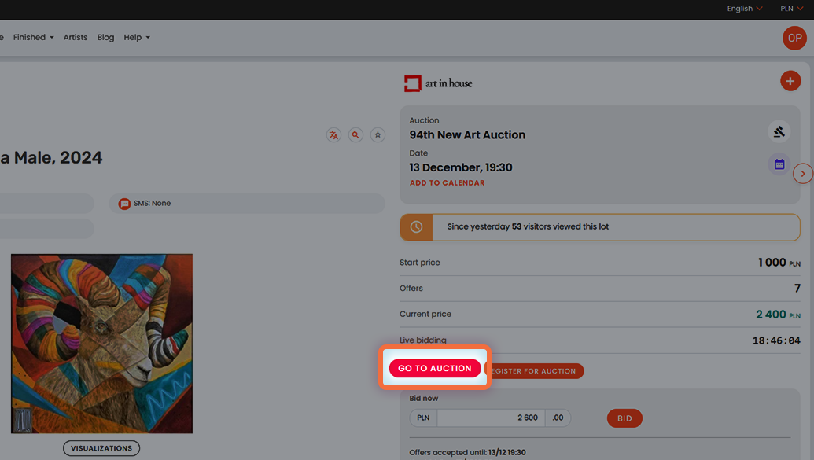Click the ram painting thumbnail
Viewport: 814px width, 460px height.
tap(101, 344)
